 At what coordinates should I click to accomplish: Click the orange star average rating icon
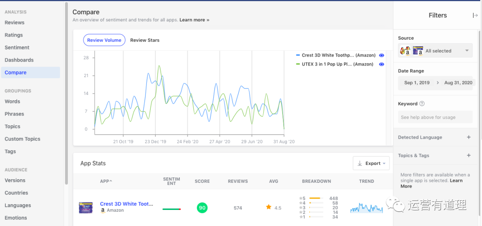(269, 207)
